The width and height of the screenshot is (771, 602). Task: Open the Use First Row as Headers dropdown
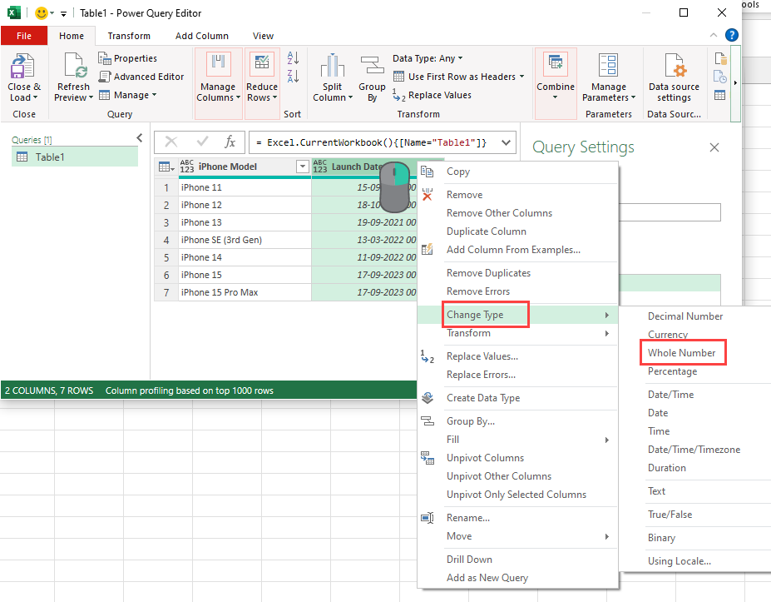[x=459, y=77]
